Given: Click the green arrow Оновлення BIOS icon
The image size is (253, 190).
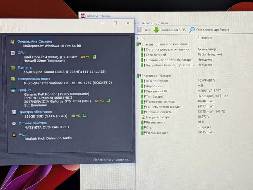Looking at the screenshot, I should tap(156, 30).
